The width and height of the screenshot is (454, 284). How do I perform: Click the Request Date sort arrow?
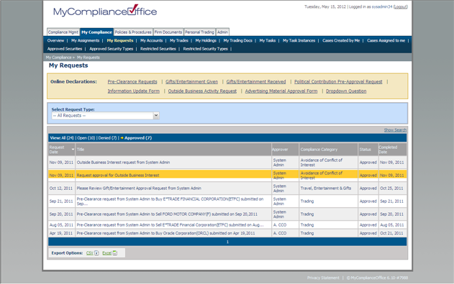click(x=73, y=150)
